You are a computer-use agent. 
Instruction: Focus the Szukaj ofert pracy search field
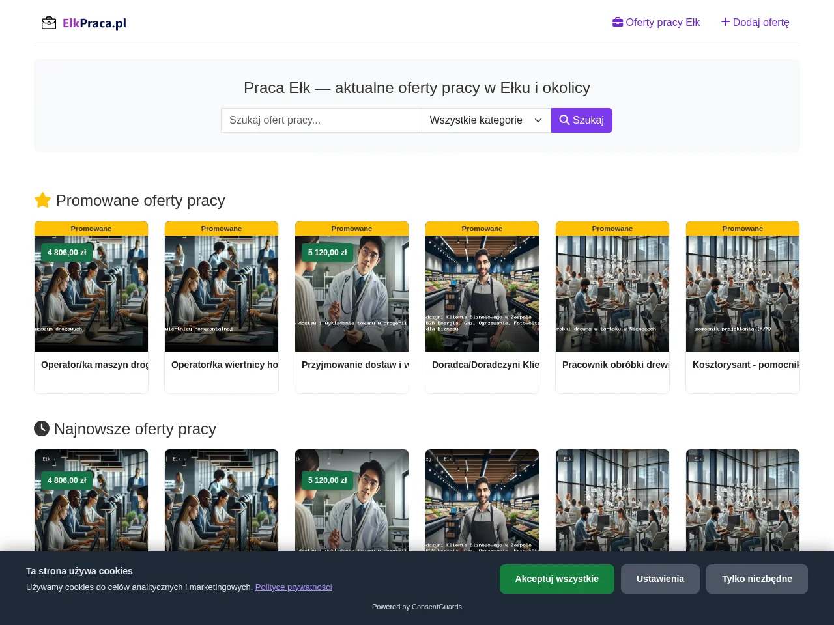pyautogui.click(x=321, y=120)
